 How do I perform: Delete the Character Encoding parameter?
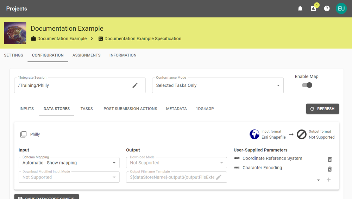[x=329, y=169]
